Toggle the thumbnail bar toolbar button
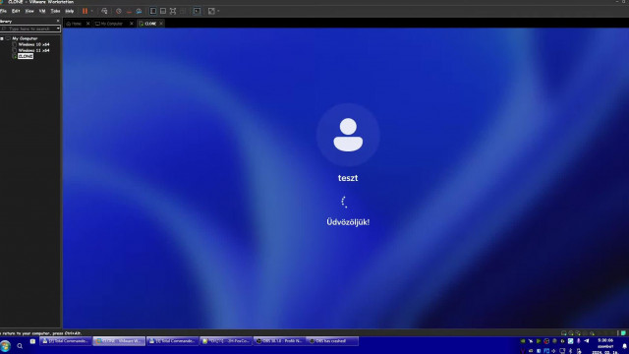The height and width of the screenshot is (354, 629). pyautogui.click(x=163, y=11)
